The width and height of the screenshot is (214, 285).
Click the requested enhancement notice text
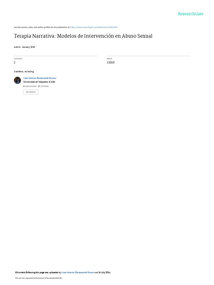[38, 278]
